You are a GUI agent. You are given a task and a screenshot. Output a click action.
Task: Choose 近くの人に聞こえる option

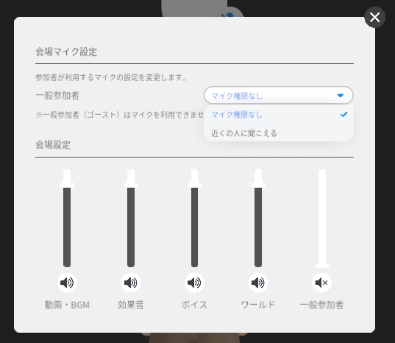[x=278, y=133]
